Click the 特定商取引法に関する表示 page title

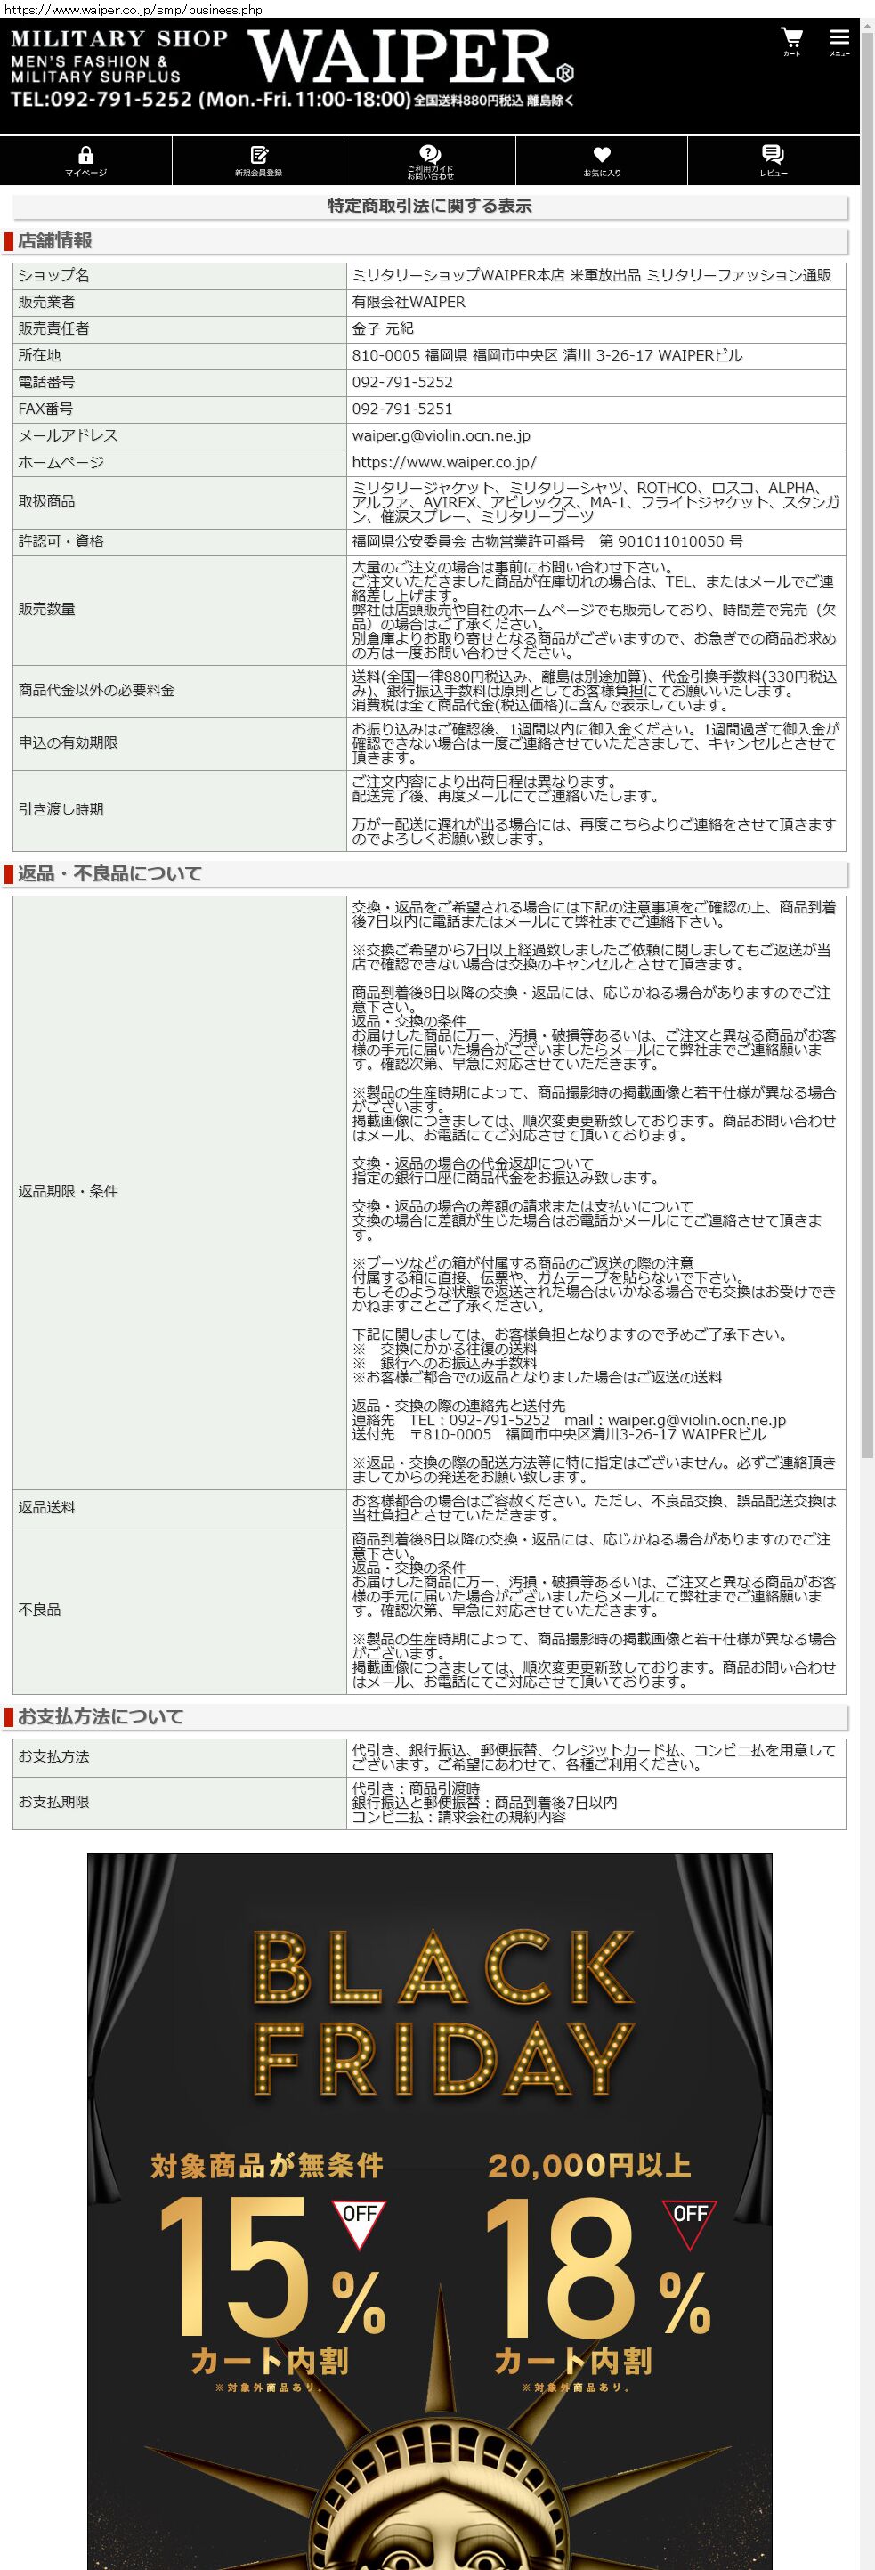429,206
